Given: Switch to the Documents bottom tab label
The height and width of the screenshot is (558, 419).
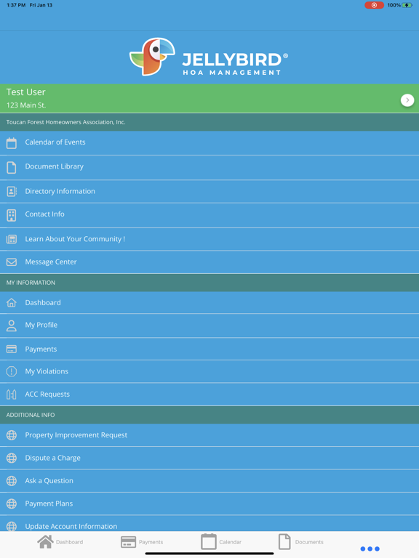Looking at the screenshot, I should pos(309,542).
